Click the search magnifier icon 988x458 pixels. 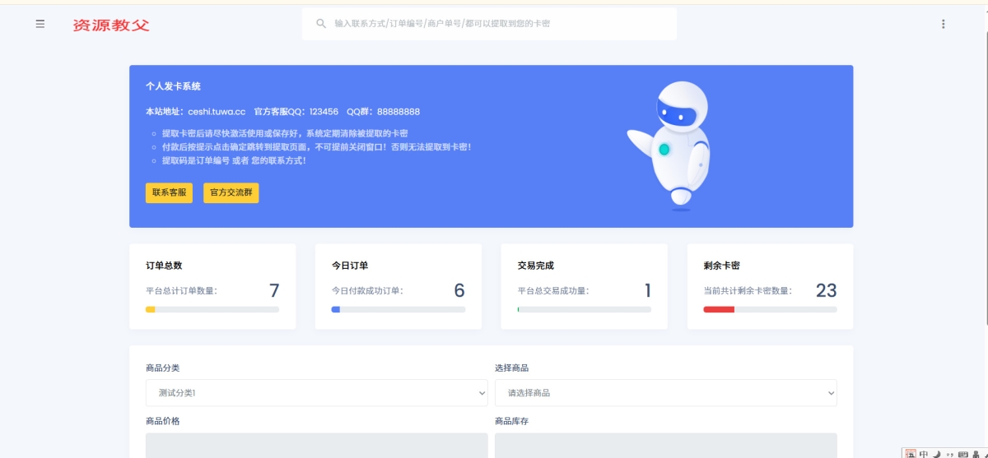coord(321,24)
